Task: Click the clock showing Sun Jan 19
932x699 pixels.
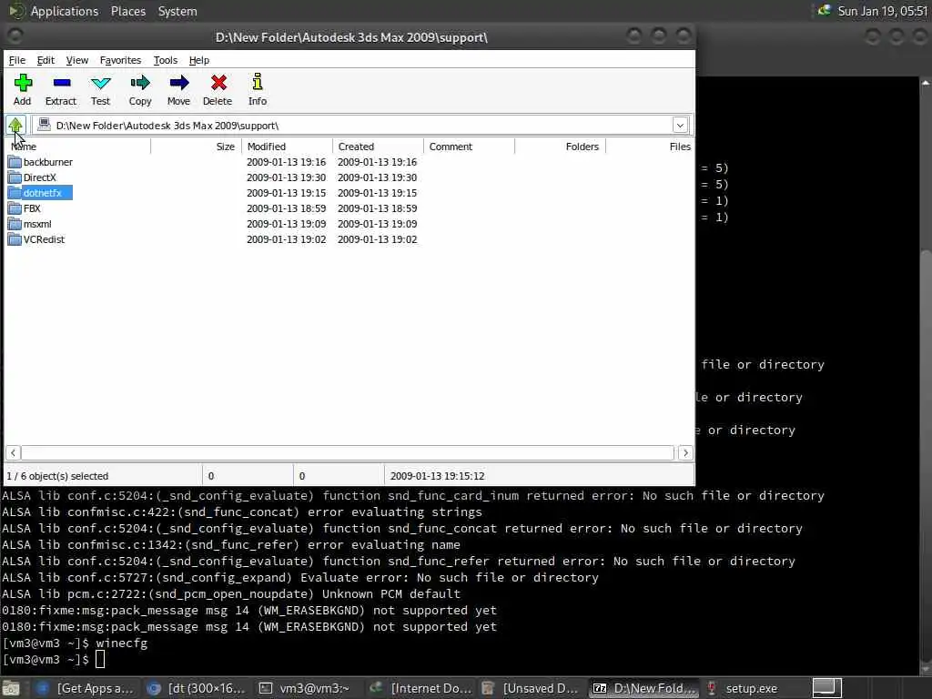Action: point(883,11)
